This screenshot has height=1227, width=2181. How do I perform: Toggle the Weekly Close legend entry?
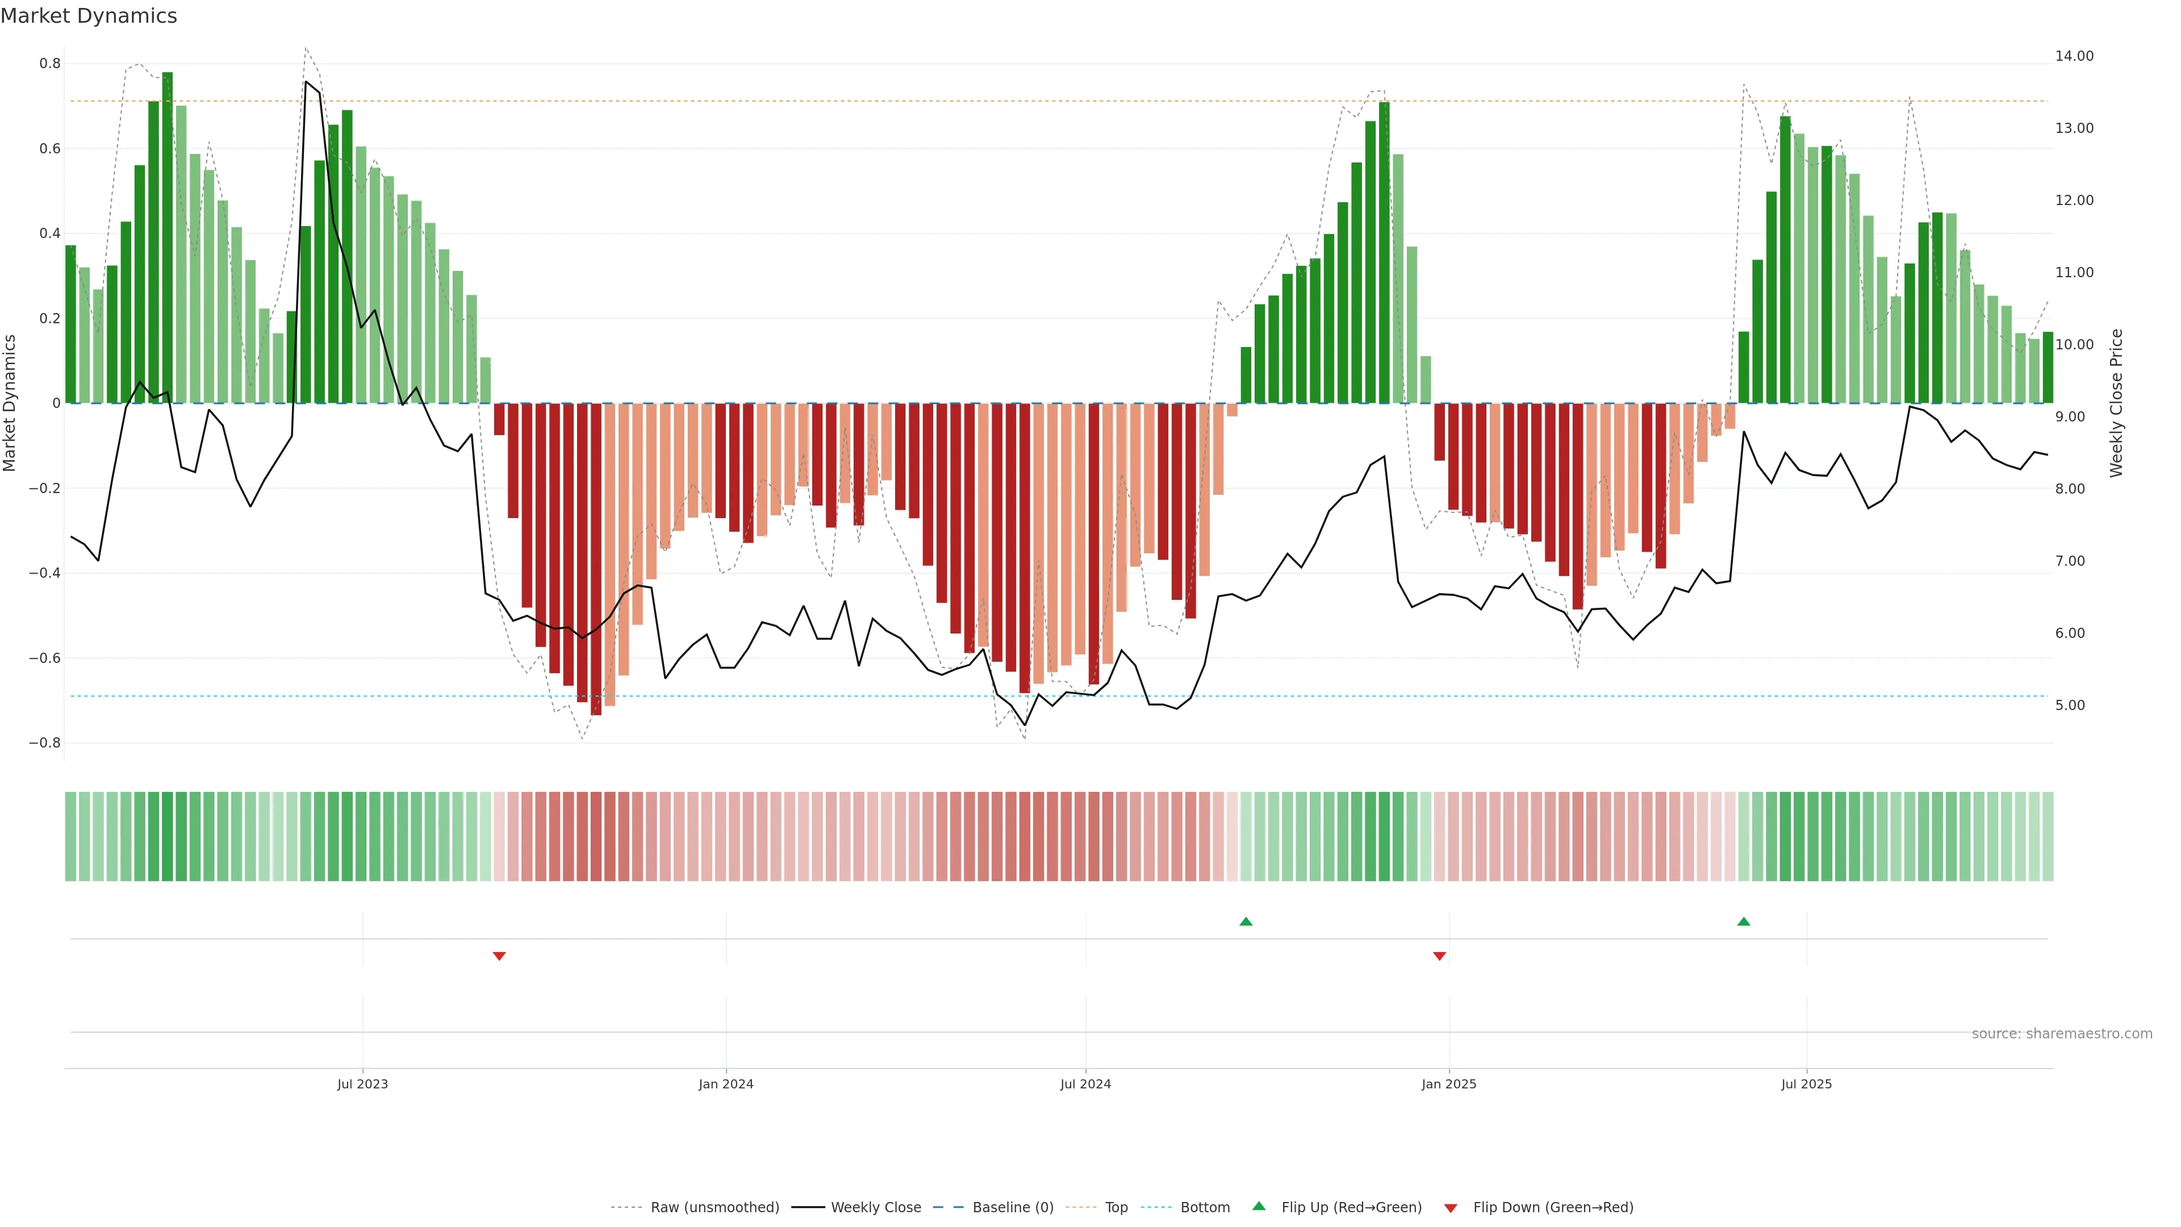coord(875,1208)
